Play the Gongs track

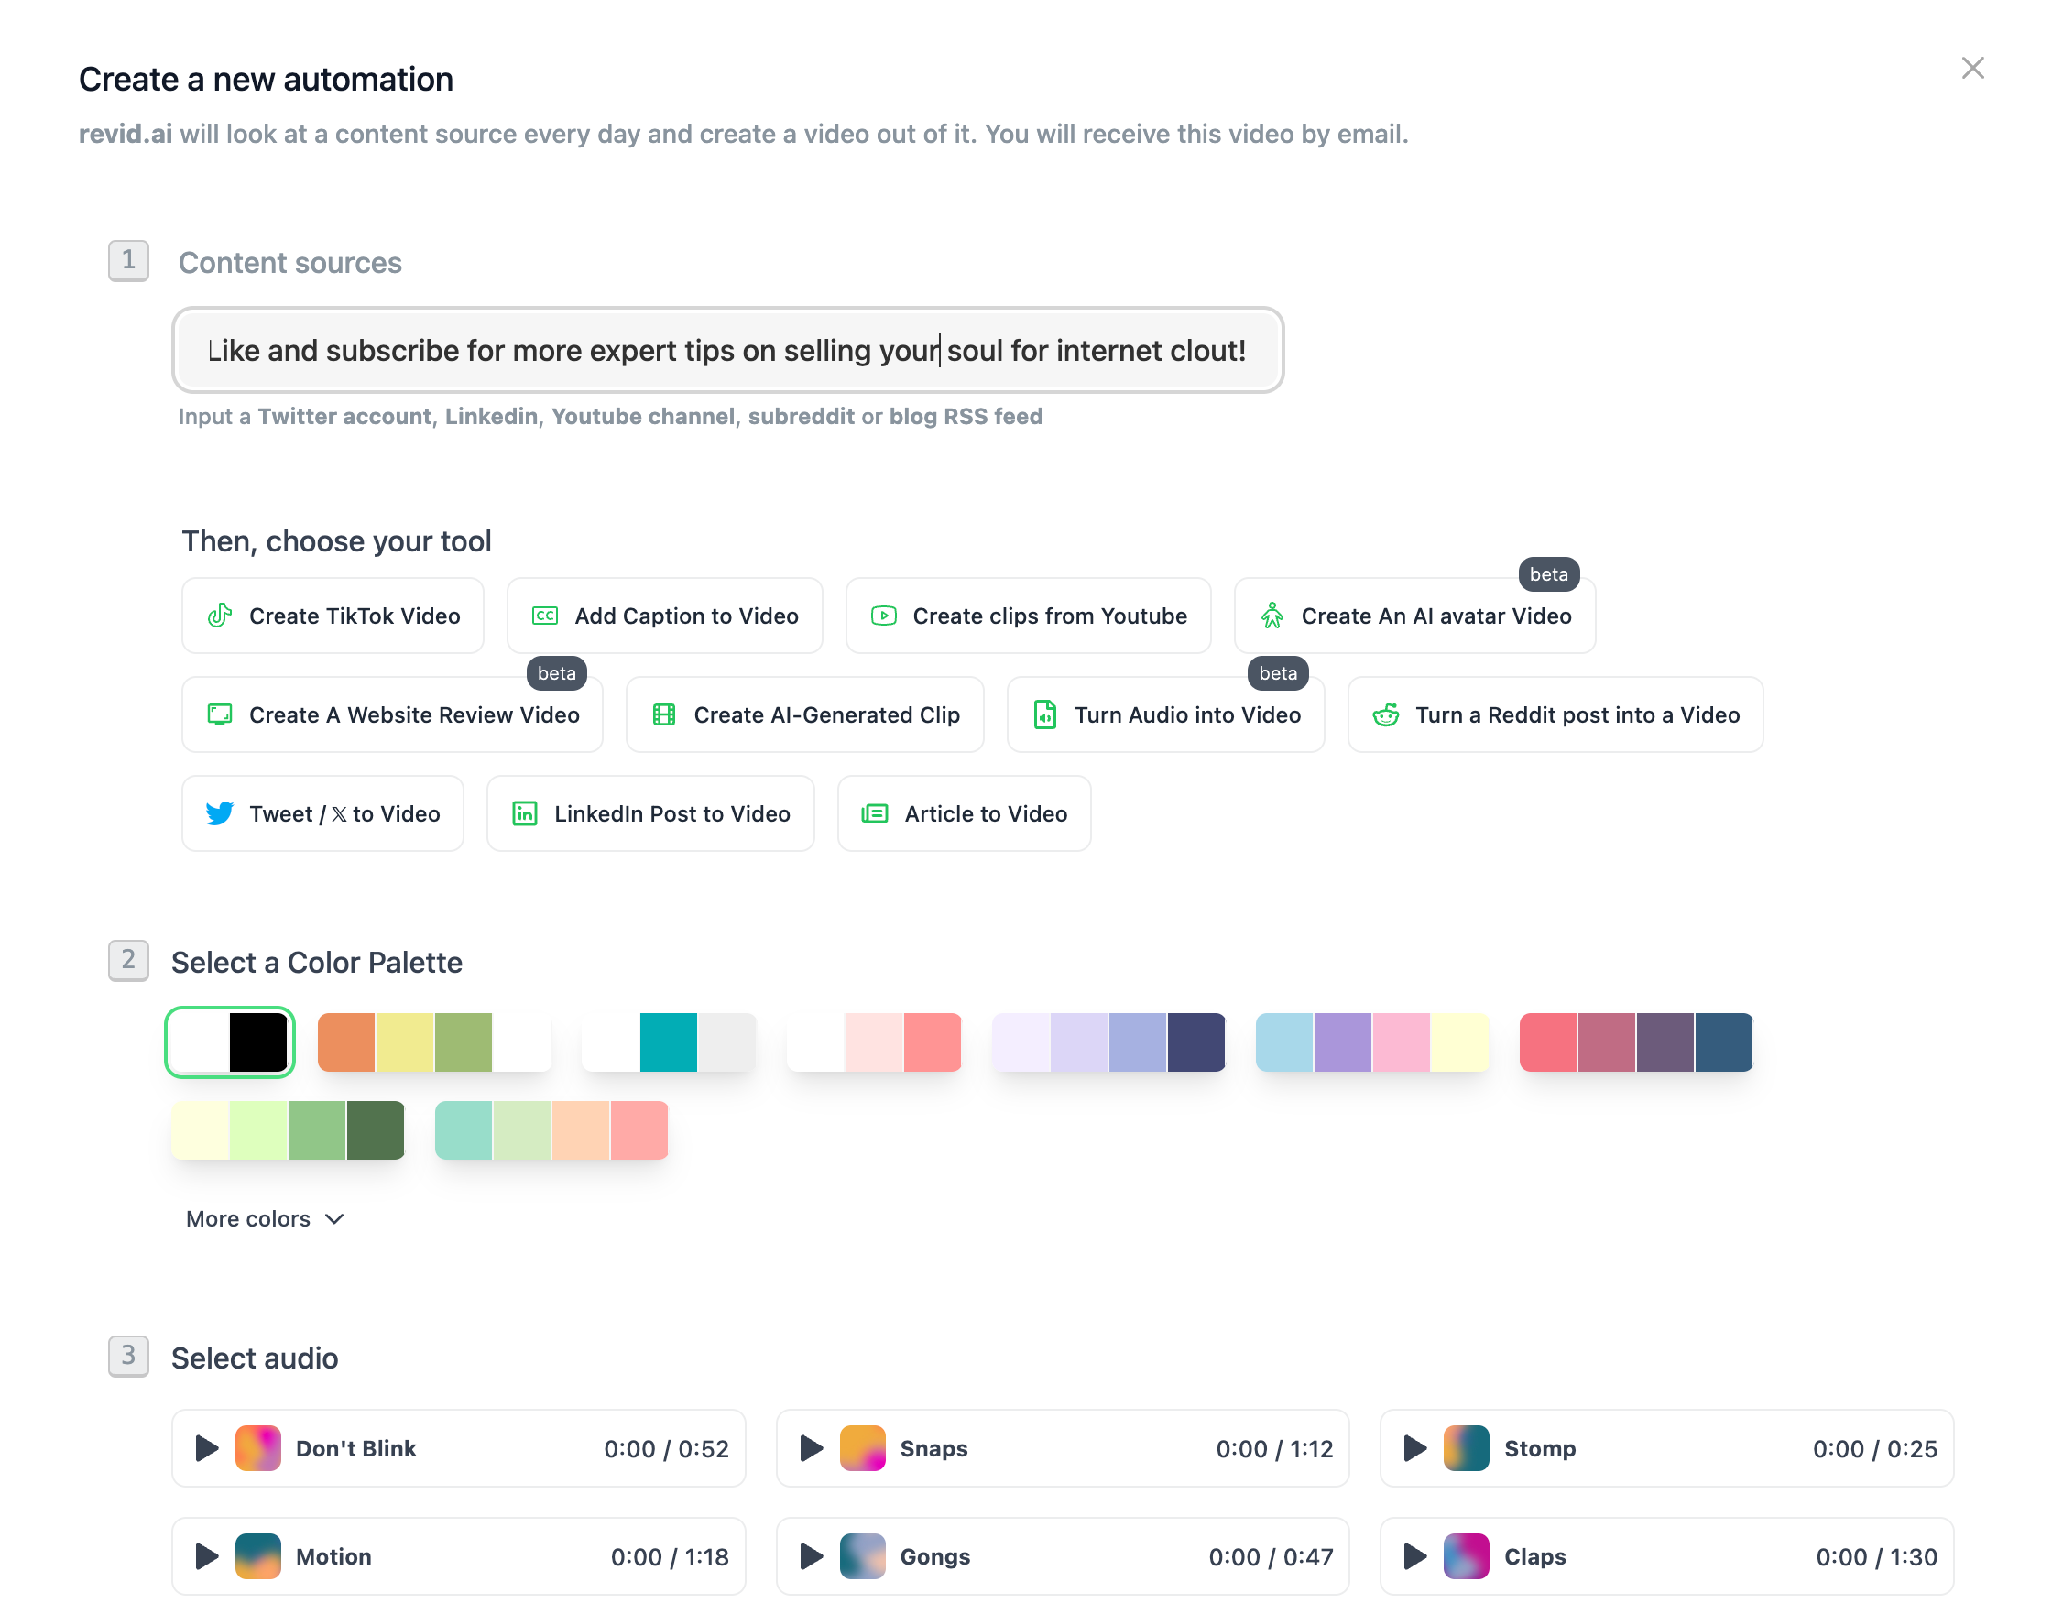tap(810, 1556)
